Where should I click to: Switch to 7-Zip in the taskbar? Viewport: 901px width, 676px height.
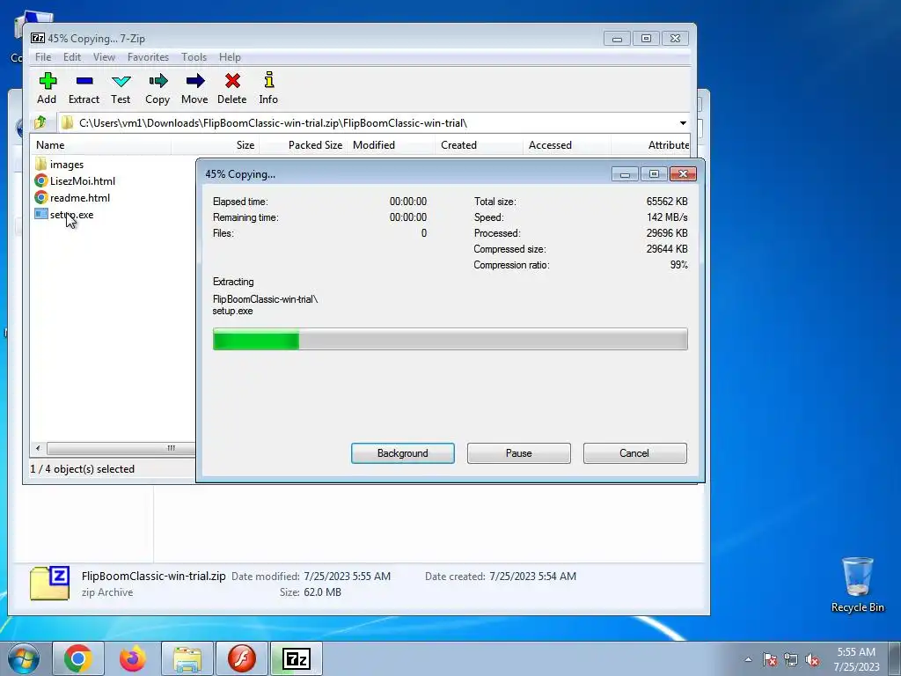[296, 658]
